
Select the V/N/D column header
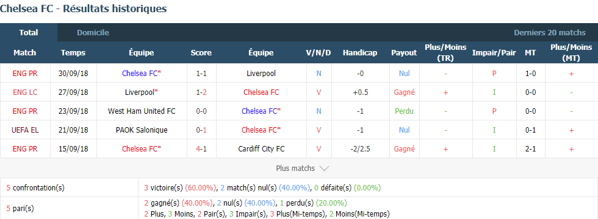(x=319, y=53)
